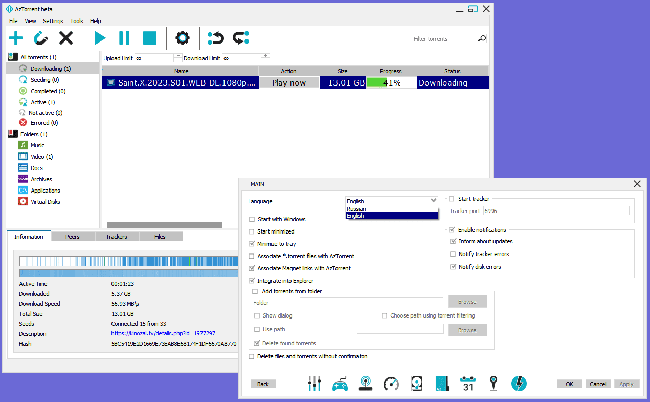Remove torrent using the X toolbar icon
650x402 pixels.
click(x=66, y=38)
